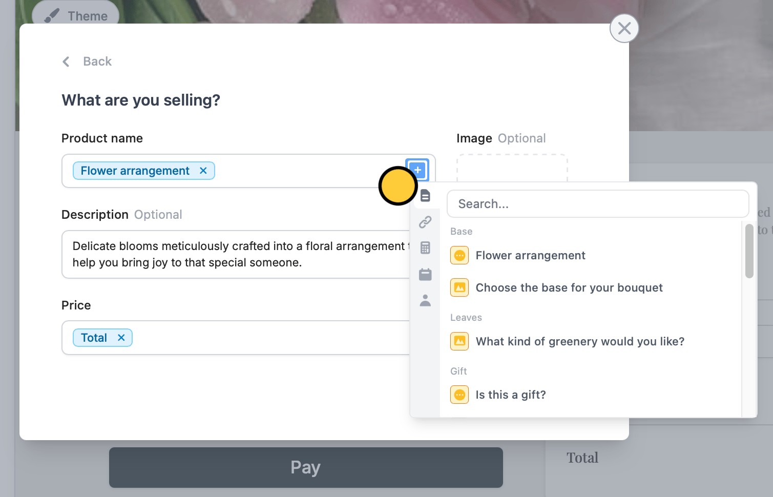Screen dimensions: 773x497
Task: Click the Search field in the variable picker
Action: coord(598,204)
